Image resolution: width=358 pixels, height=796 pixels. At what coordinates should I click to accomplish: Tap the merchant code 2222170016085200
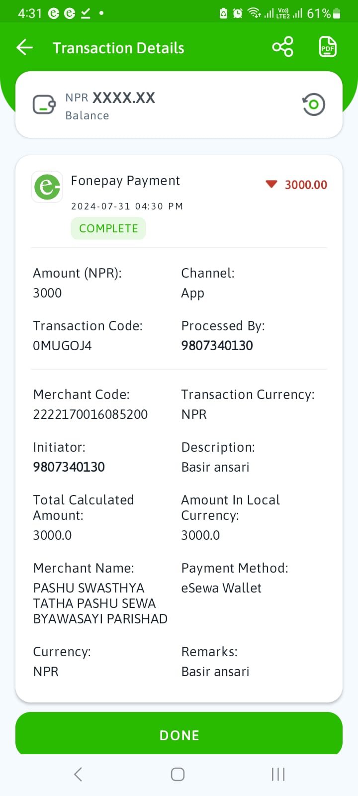tap(90, 414)
